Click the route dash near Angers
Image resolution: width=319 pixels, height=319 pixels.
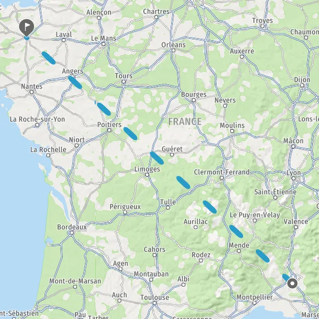click(75, 82)
